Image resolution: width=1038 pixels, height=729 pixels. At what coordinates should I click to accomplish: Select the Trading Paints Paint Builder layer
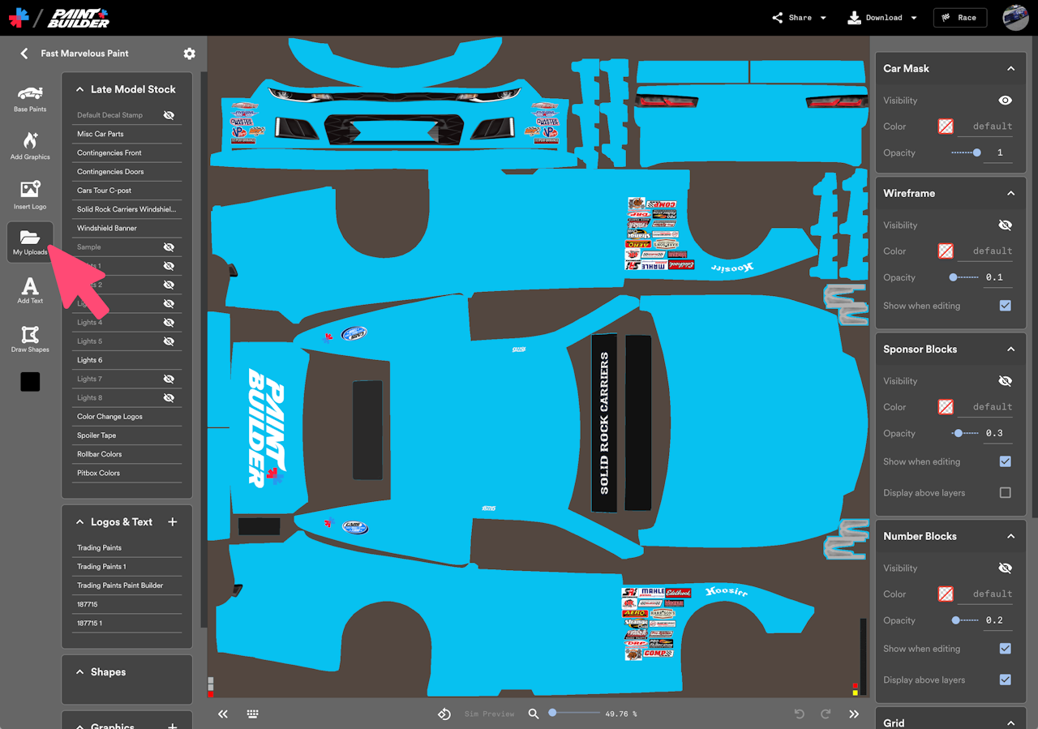[x=127, y=585]
